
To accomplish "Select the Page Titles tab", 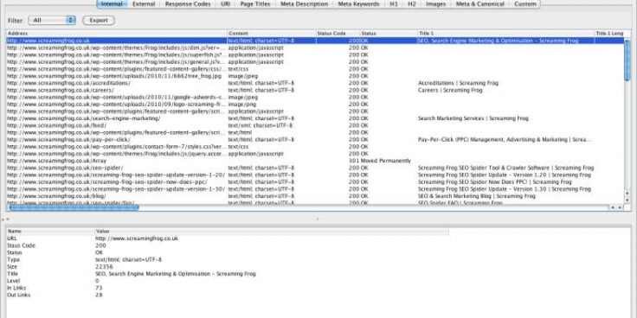I will tap(255, 4).
